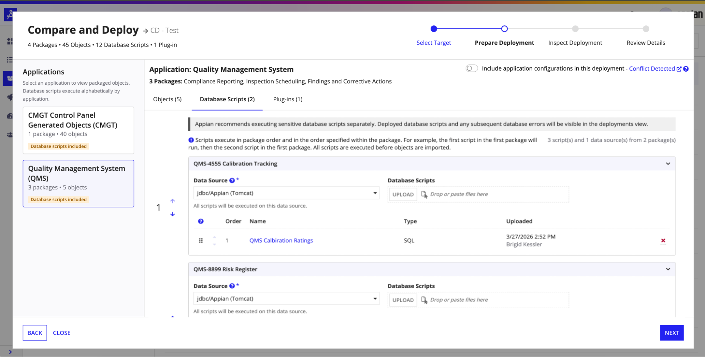Open the users icon in the background sidebar
Screen dimensions: 705x357
10,135
